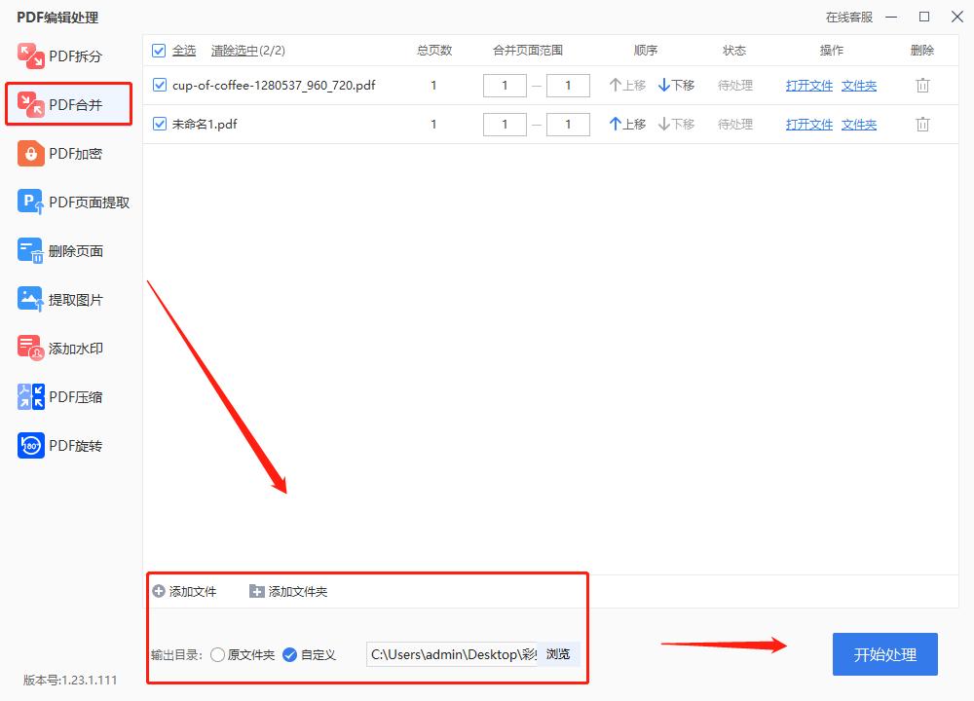Click start page field of cup-of-coffee pdf
Viewport: 974px width, 701px height.
pos(505,86)
